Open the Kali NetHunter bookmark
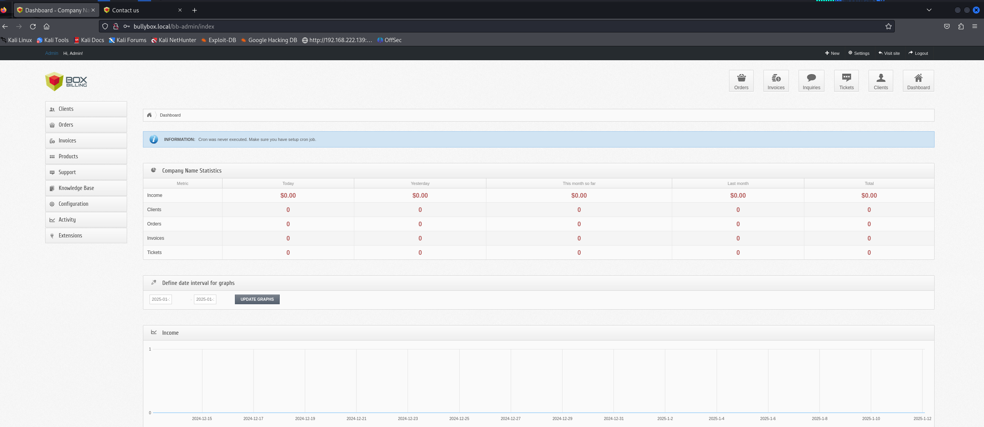984x427 pixels. coord(173,40)
